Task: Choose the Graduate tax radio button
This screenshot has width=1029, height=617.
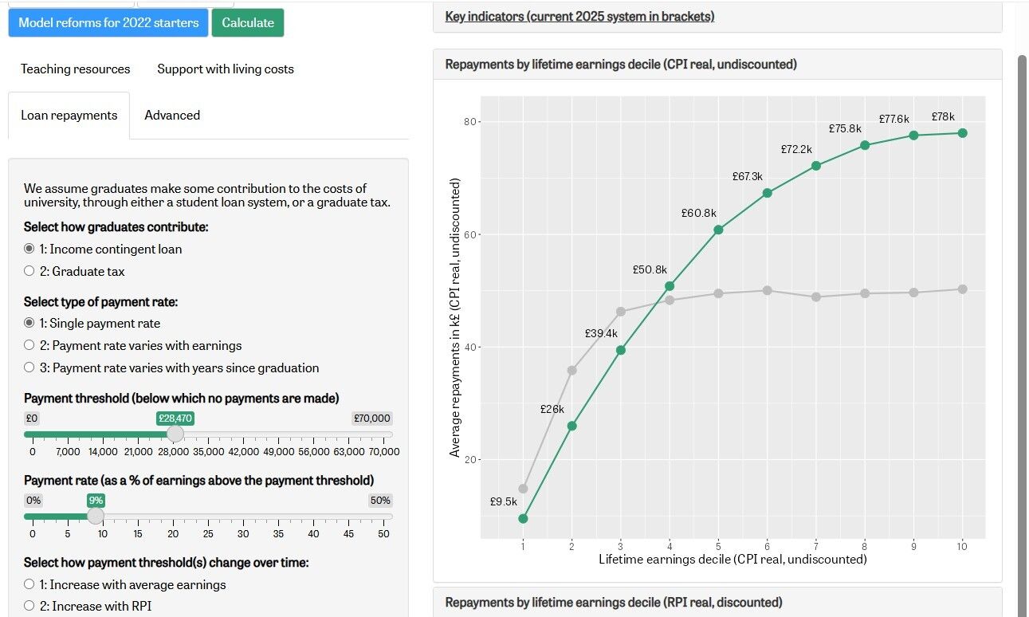Action: pyautogui.click(x=29, y=271)
